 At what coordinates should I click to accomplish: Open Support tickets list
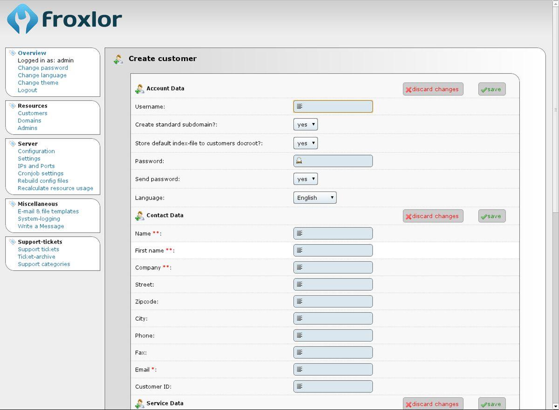(39, 249)
